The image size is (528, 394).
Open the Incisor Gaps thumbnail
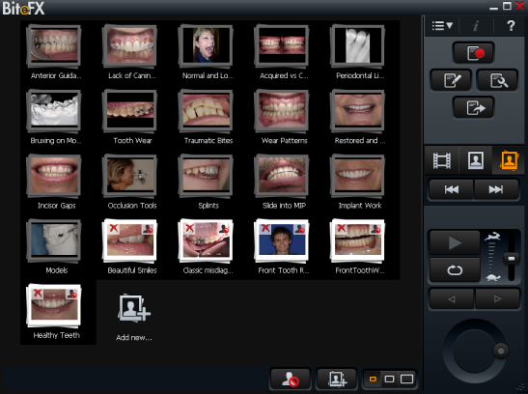54,176
